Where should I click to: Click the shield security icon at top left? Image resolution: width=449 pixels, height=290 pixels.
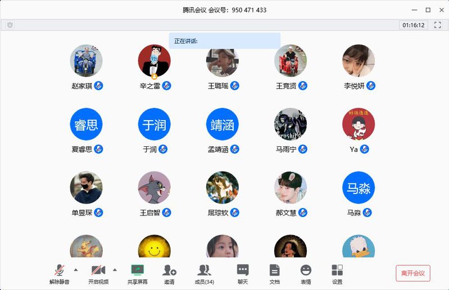point(10,25)
